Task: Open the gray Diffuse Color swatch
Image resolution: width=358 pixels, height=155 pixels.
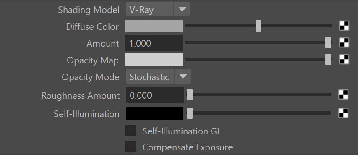Action: point(154,26)
